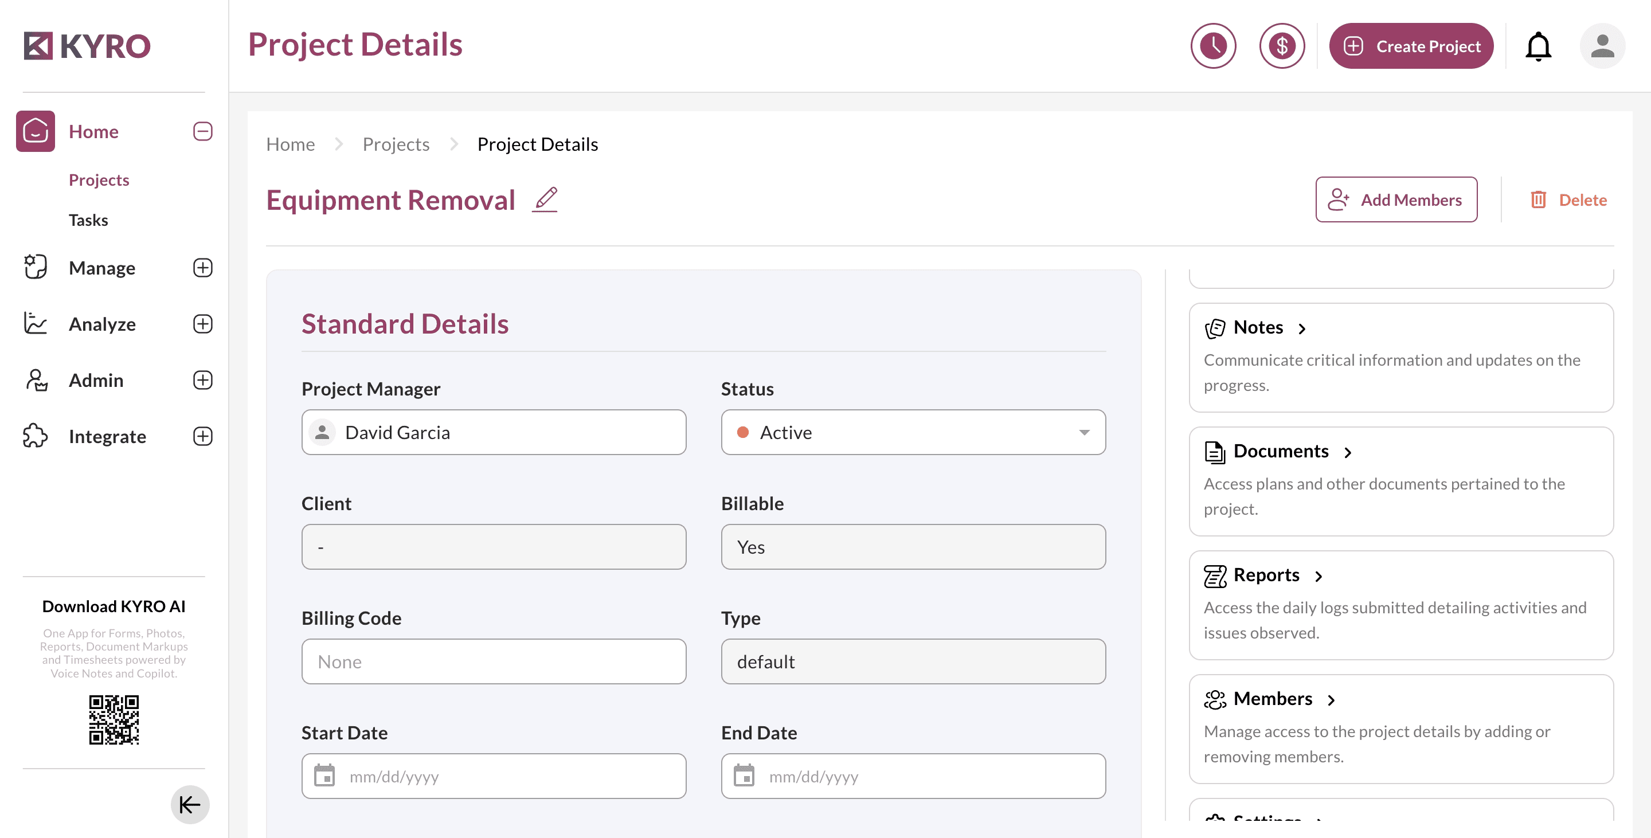Open Members via its chevron
The image size is (1651, 838).
[1331, 700]
